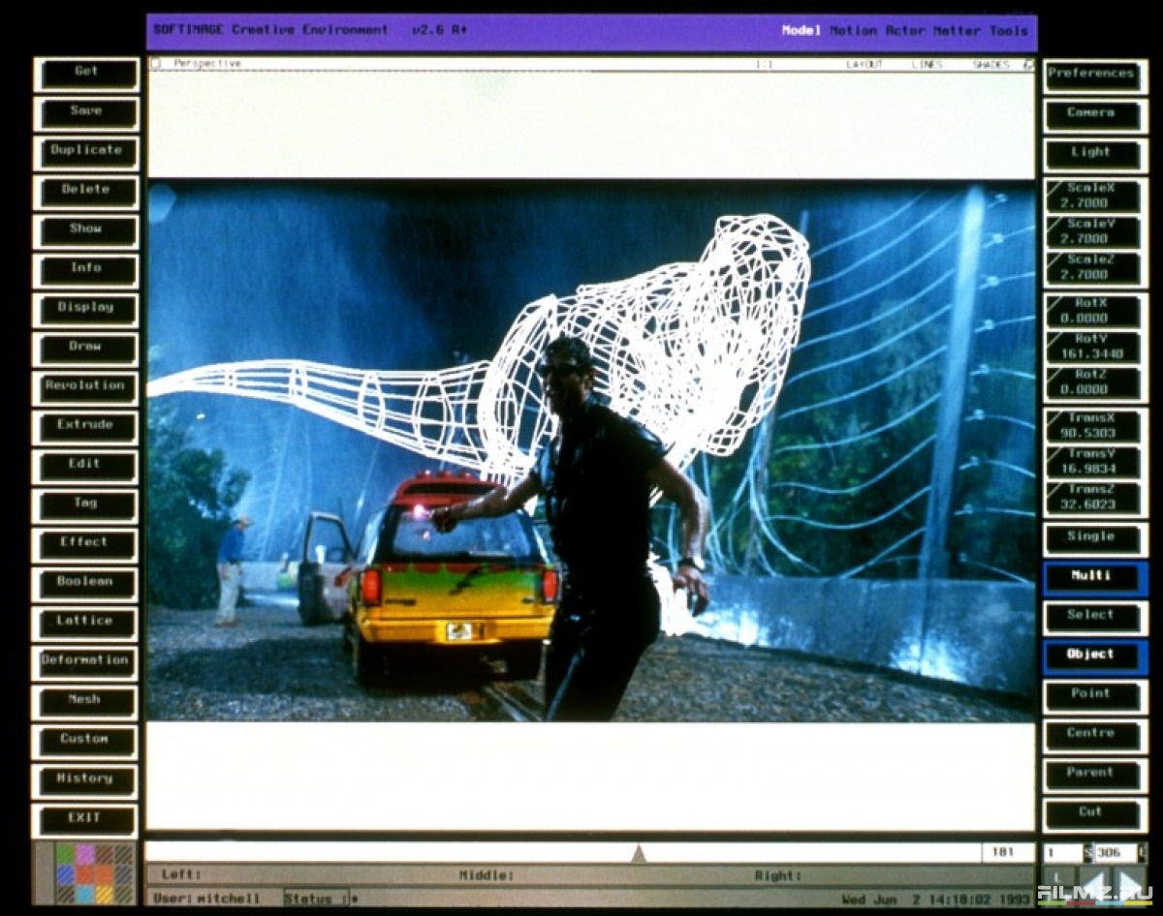Open the Show menu cell
Viewport: 1163px width, 916px height.
(86, 230)
